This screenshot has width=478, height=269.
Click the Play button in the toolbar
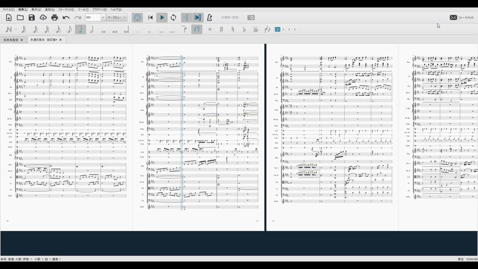162,17
